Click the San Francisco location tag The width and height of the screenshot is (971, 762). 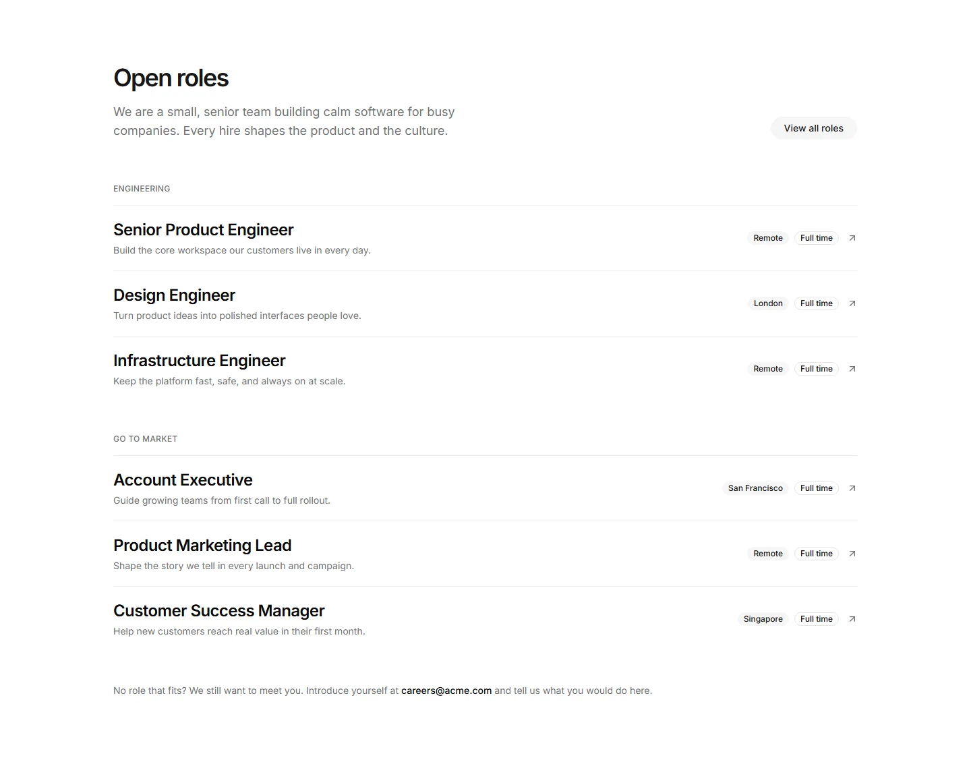[755, 488]
